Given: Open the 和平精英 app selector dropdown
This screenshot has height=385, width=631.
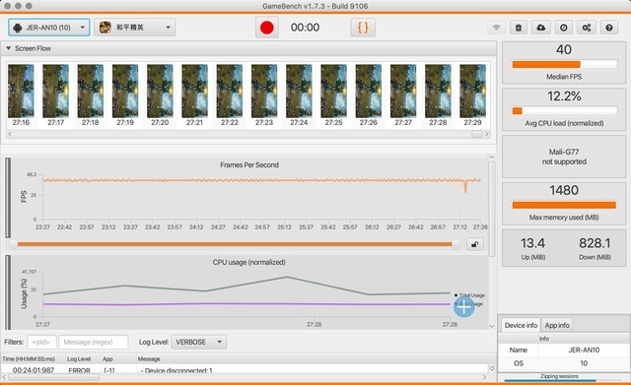Looking at the screenshot, I should coord(135,28).
